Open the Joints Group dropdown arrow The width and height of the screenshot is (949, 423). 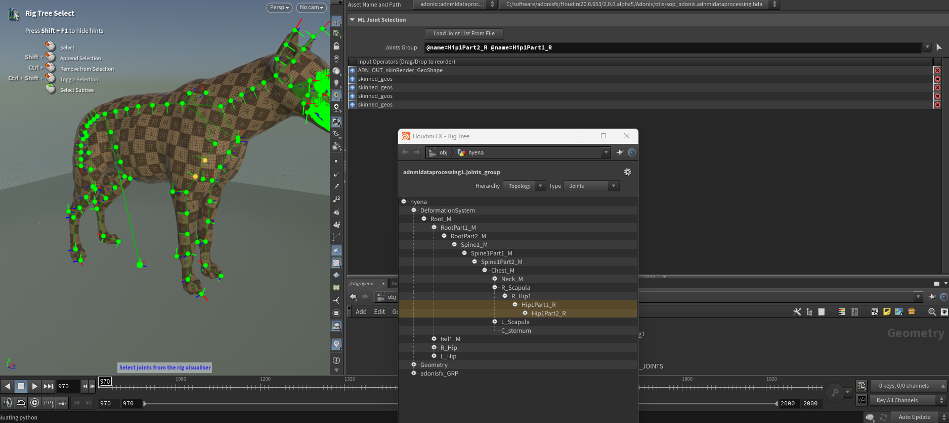click(927, 47)
